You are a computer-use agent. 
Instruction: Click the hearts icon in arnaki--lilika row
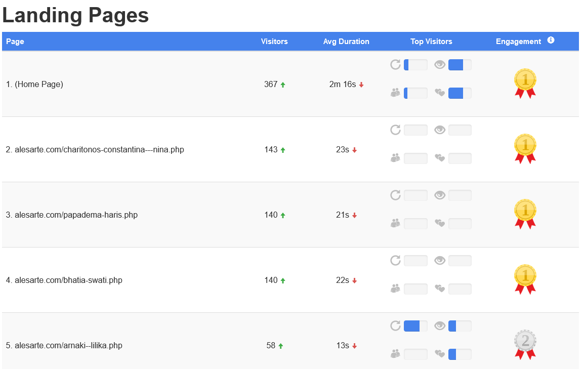[440, 354]
